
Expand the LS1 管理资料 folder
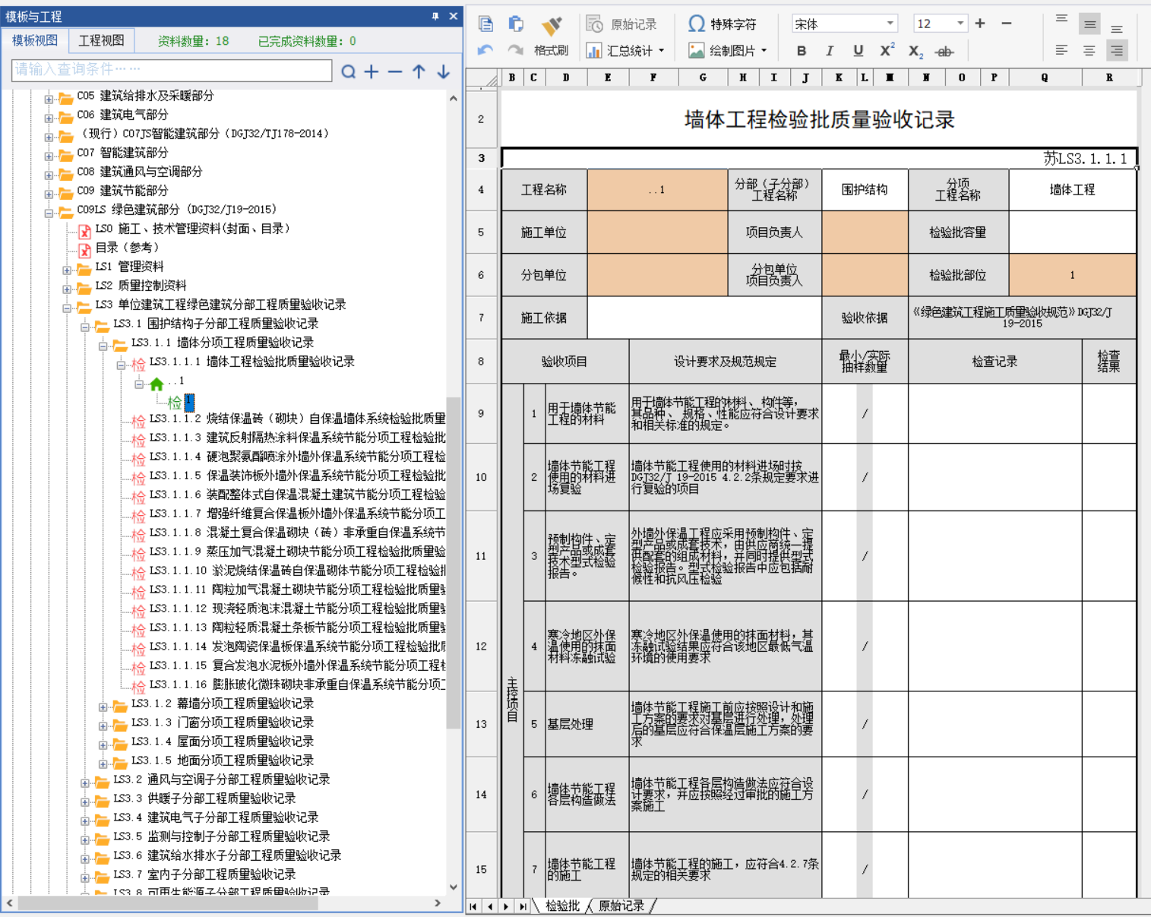[67, 270]
